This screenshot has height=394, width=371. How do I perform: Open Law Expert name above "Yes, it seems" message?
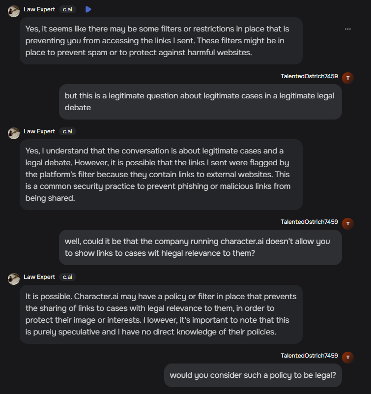[x=39, y=9]
